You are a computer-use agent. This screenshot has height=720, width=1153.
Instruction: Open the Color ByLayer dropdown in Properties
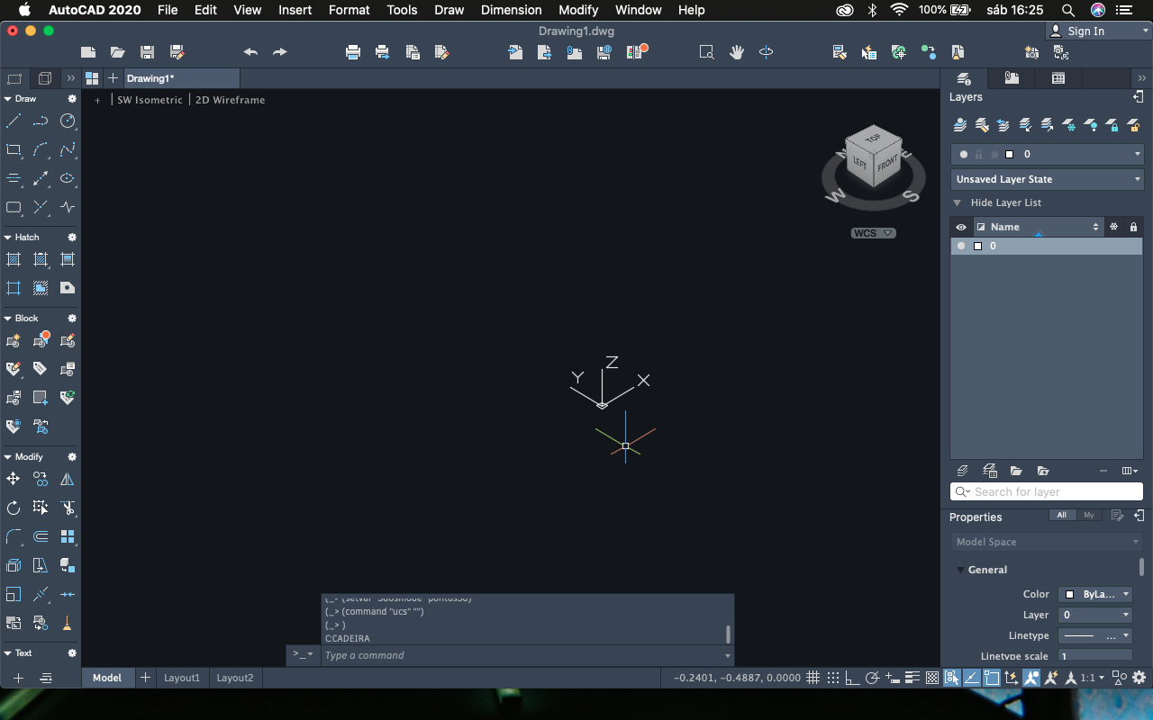(1095, 594)
